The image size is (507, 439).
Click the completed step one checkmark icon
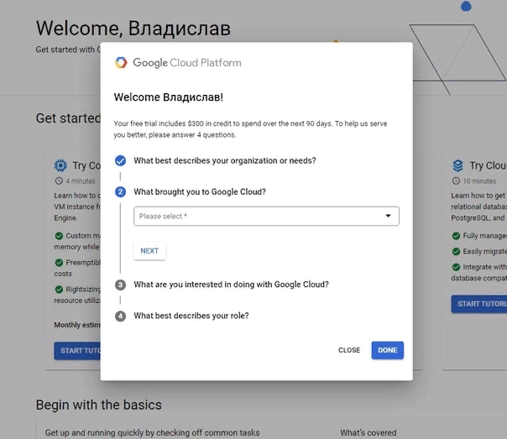pos(120,160)
